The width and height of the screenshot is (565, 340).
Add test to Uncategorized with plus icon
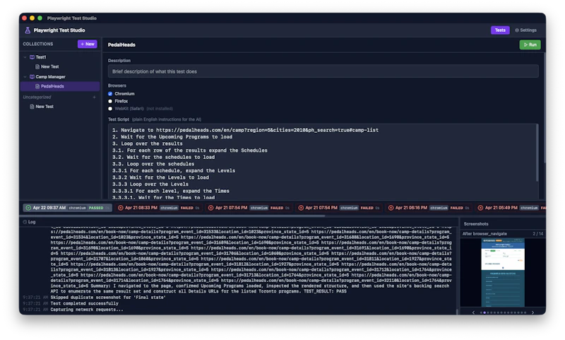pyautogui.click(x=94, y=97)
